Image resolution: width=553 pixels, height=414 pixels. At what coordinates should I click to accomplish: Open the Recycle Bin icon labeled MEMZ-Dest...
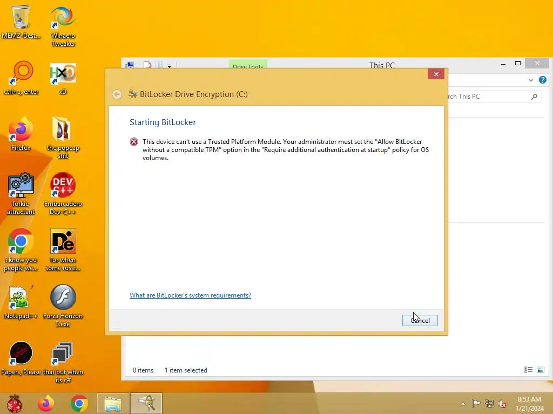pyautogui.click(x=21, y=21)
